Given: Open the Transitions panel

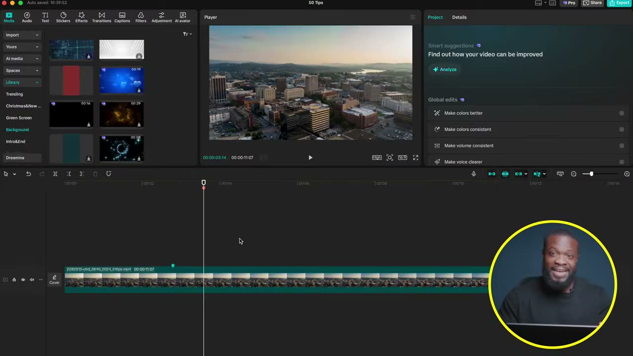Looking at the screenshot, I should (102, 17).
